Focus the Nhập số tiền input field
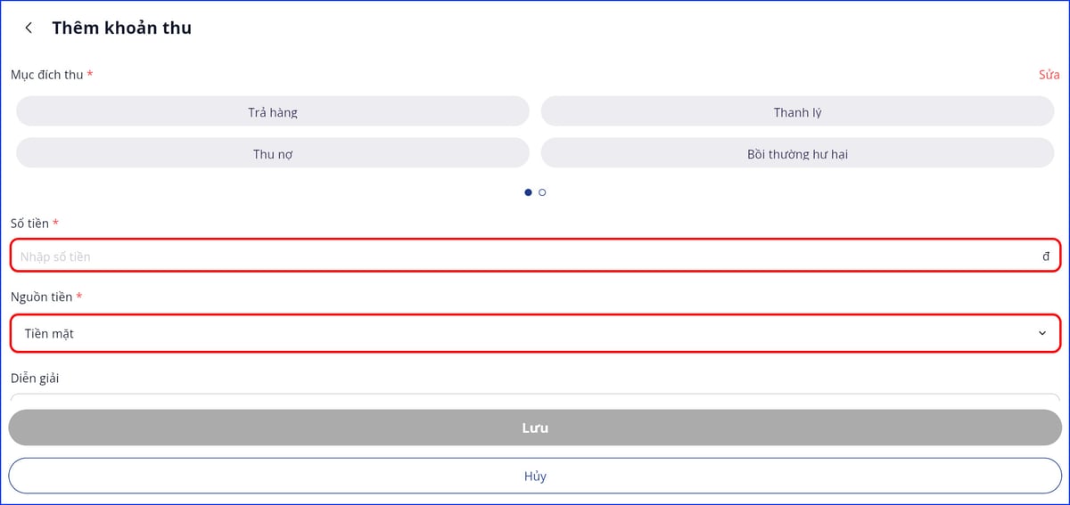 pyautogui.click(x=517, y=257)
